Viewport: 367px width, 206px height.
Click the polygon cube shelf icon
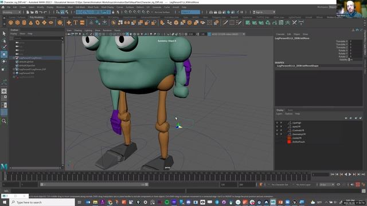[18, 23]
